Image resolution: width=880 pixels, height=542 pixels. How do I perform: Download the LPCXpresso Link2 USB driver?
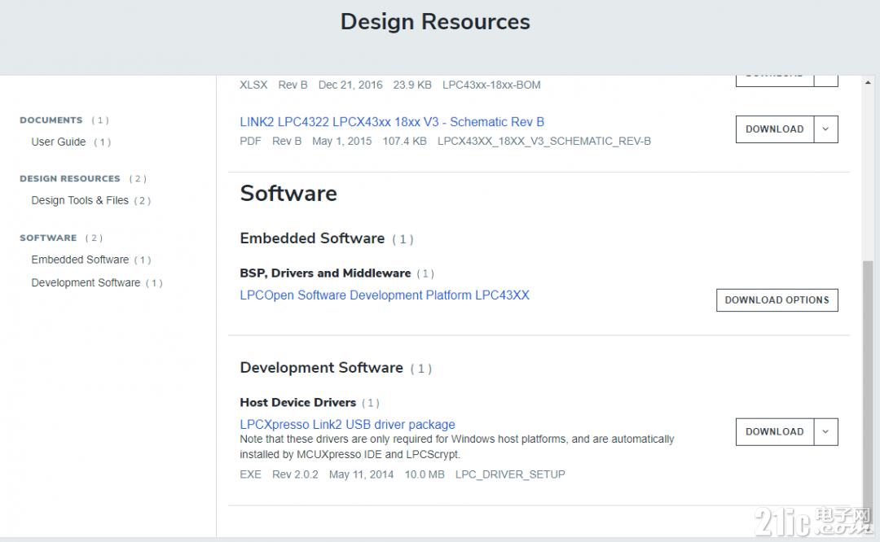[775, 431]
